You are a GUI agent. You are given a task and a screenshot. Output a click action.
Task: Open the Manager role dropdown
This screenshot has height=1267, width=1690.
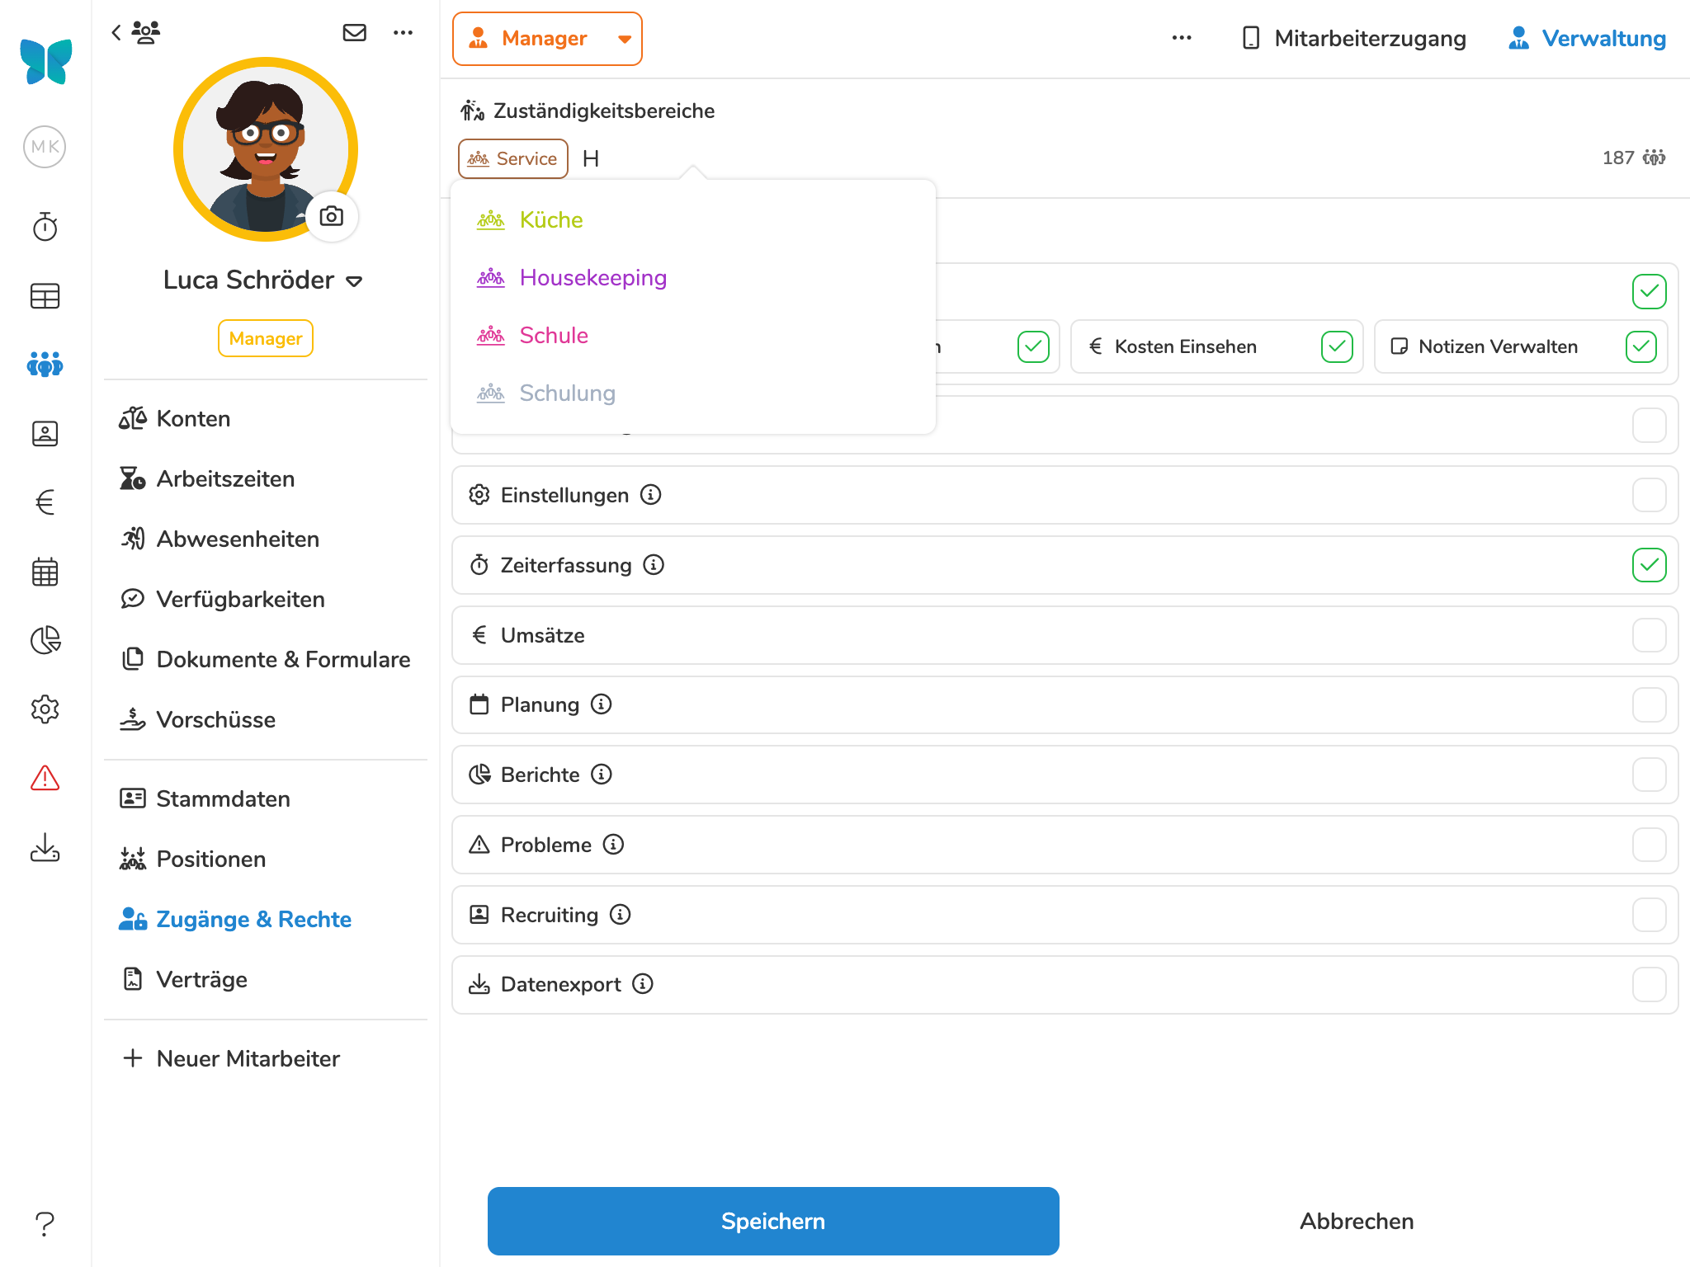click(547, 39)
